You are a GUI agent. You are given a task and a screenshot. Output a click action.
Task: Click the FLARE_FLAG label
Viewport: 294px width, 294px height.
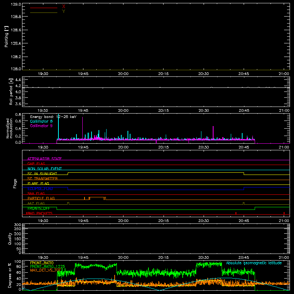pos(38,183)
